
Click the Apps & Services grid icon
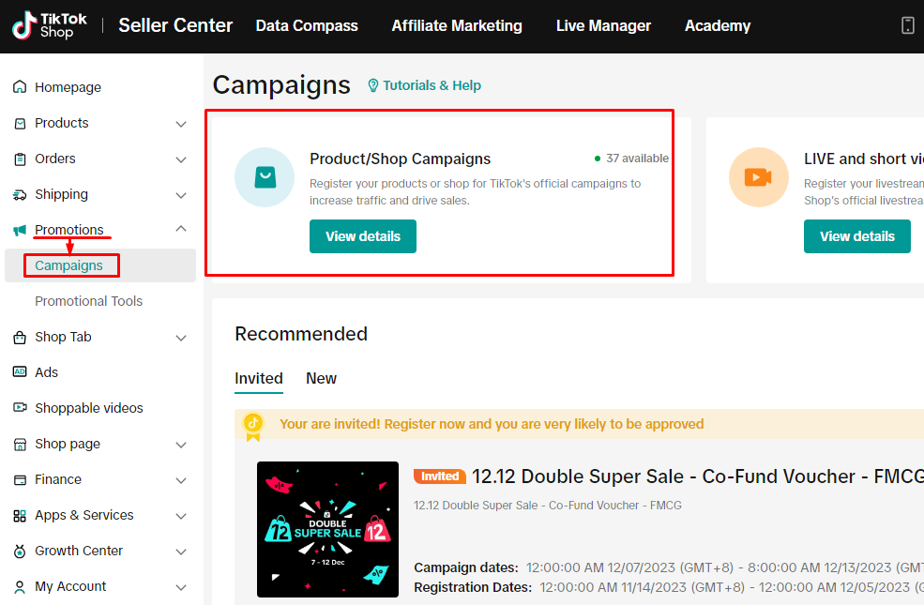pos(20,516)
